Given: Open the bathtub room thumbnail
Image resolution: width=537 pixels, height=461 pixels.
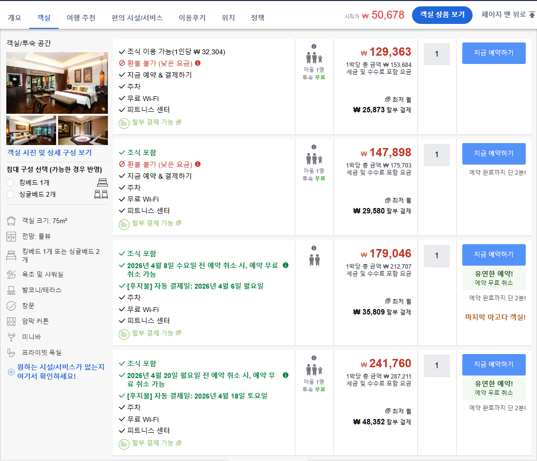Looking at the screenshot, I should [83, 130].
